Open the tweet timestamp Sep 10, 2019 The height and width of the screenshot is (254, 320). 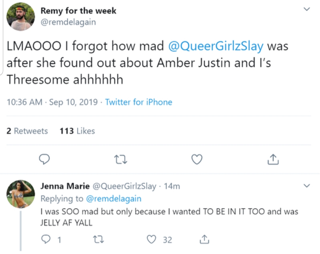pyautogui.click(x=73, y=102)
